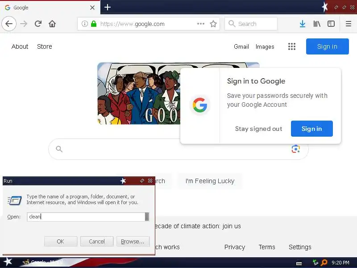This screenshot has width=357, height=268.
Task: Click the Google G logo in popup
Action: click(x=199, y=105)
